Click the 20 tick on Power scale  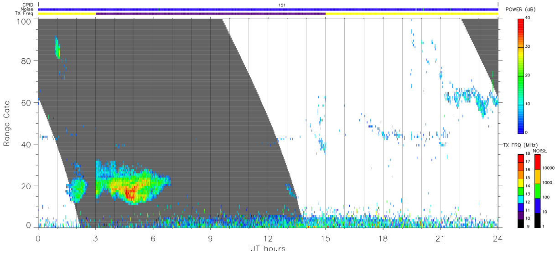click(x=528, y=76)
